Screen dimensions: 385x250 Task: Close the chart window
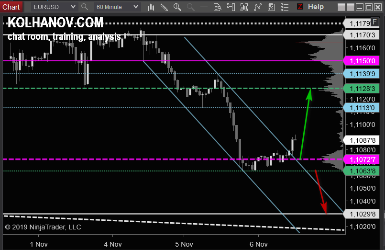pos(378,7)
